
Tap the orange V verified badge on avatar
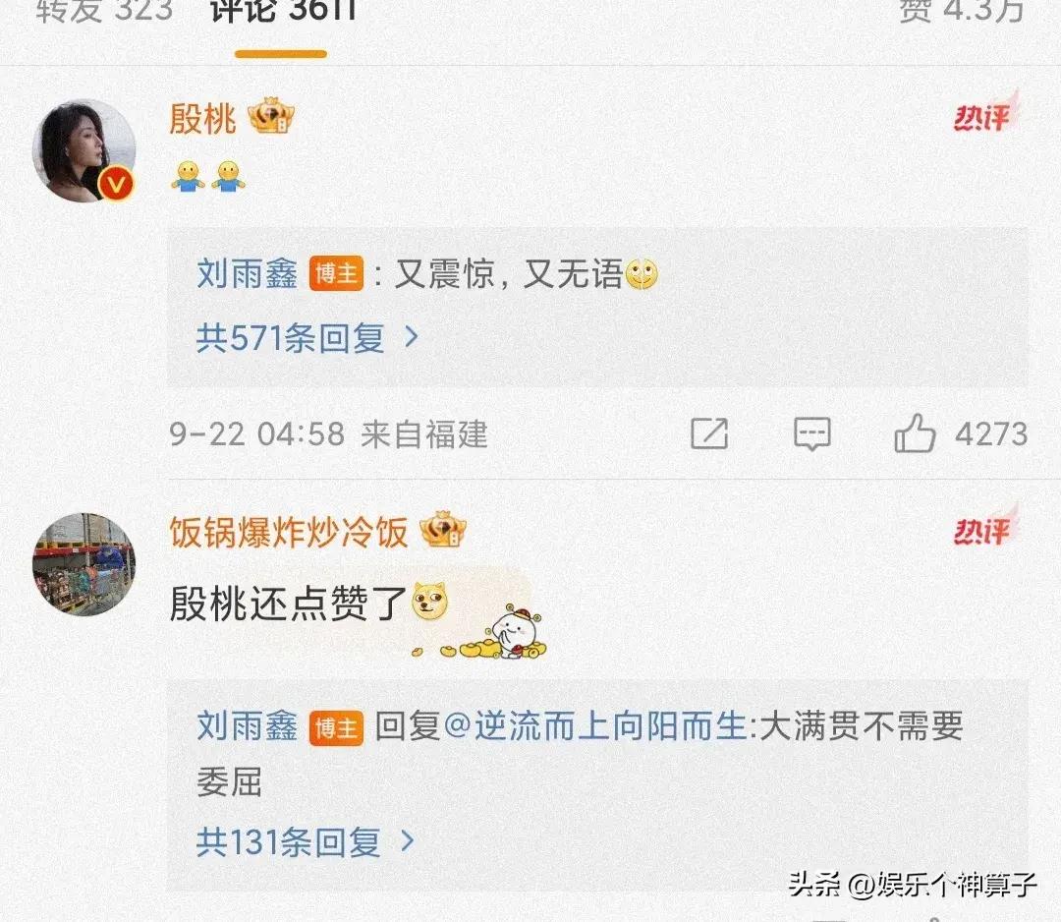pos(116,183)
